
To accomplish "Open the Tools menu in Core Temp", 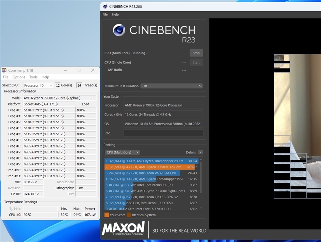I will [x=33, y=77].
